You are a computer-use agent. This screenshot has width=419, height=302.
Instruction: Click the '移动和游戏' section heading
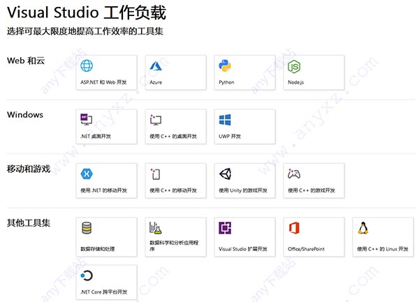pos(29,169)
